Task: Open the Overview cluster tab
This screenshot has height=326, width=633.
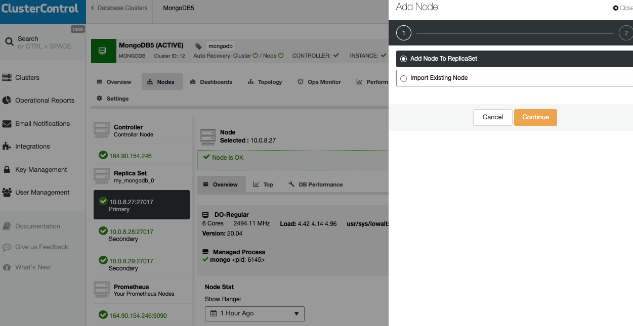Action: pyautogui.click(x=114, y=82)
